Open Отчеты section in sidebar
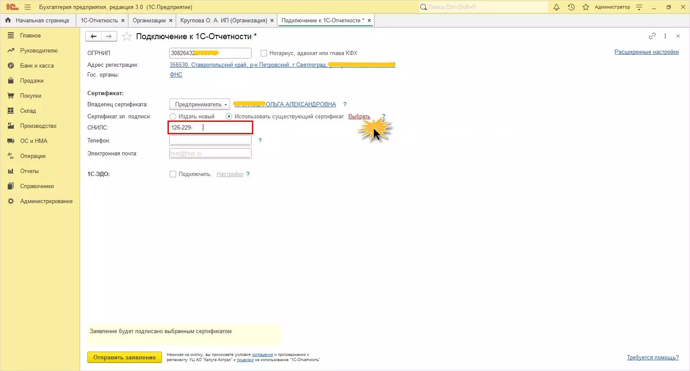690x371 pixels. pyautogui.click(x=29, y=171)
